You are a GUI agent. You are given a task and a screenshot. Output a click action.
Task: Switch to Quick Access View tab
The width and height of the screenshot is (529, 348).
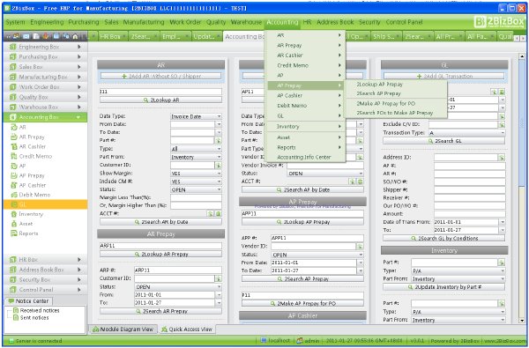point(187,329)
